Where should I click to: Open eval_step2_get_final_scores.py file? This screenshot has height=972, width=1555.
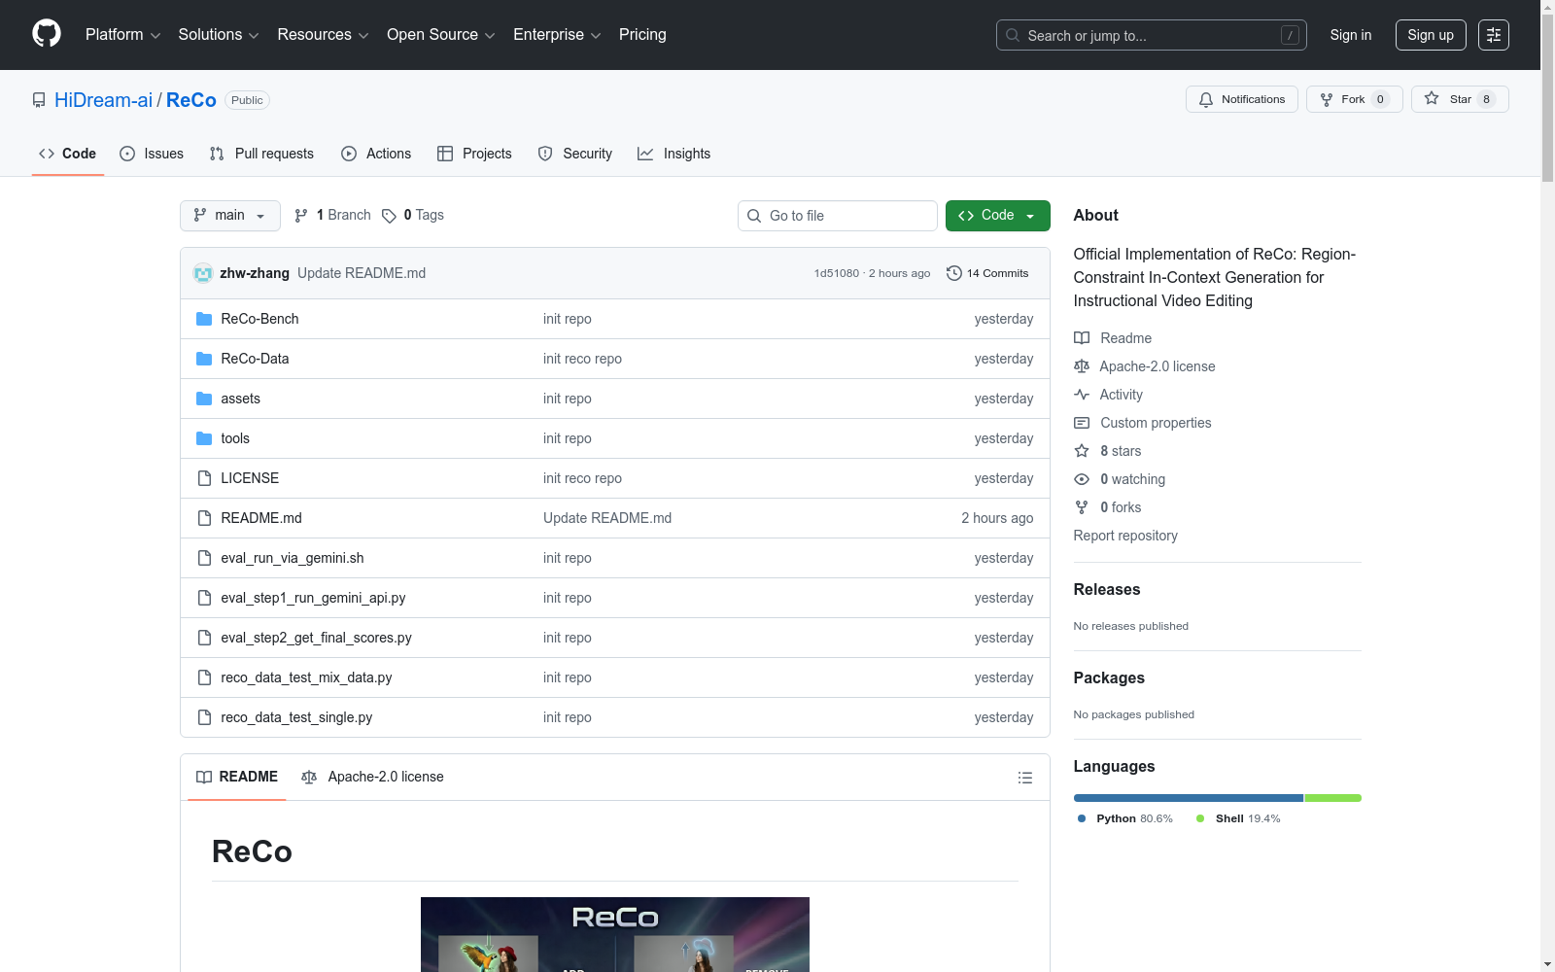pyautogui.click(x=316, y=638)
